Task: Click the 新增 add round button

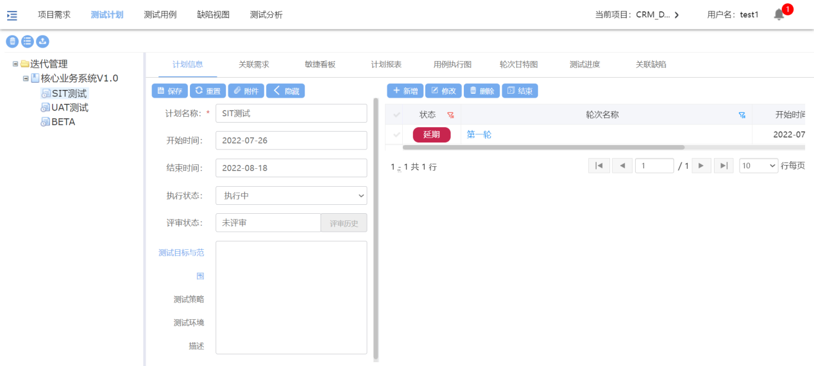Action: (405, 91)
